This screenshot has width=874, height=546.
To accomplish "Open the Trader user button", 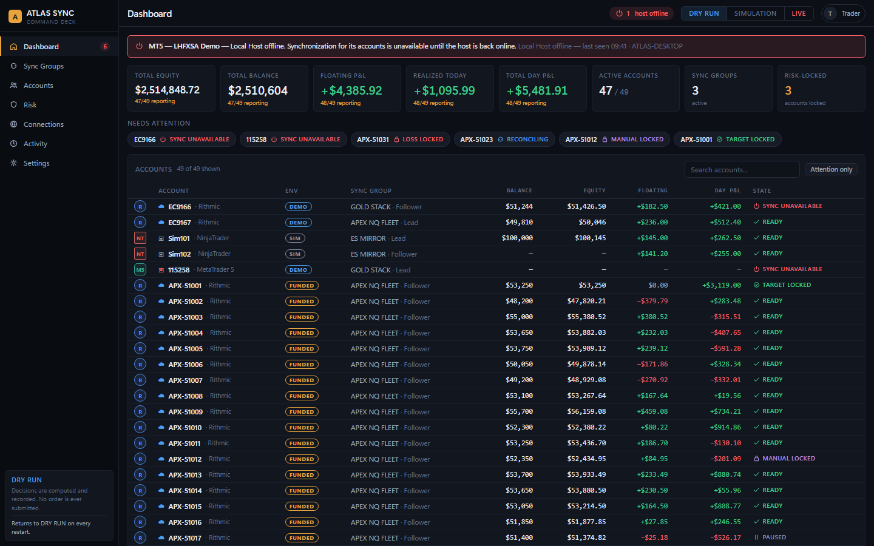I will coord(843,13).
